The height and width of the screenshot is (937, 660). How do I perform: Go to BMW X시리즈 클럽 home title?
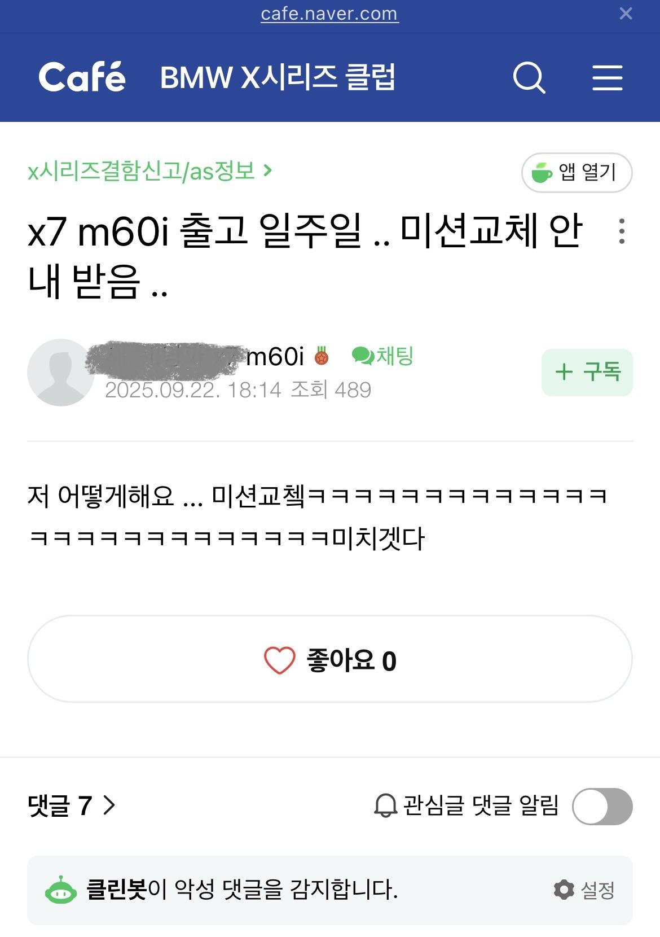click(278, 77)
